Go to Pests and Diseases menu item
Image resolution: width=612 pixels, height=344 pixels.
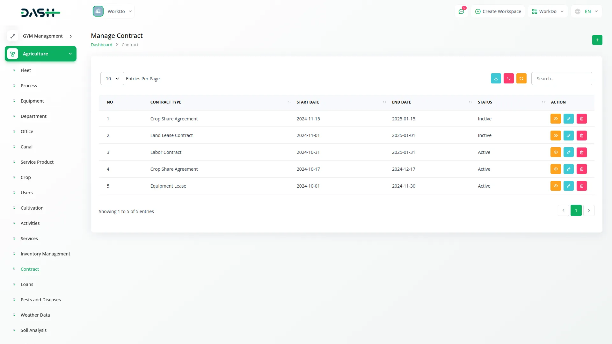(40, 300)
